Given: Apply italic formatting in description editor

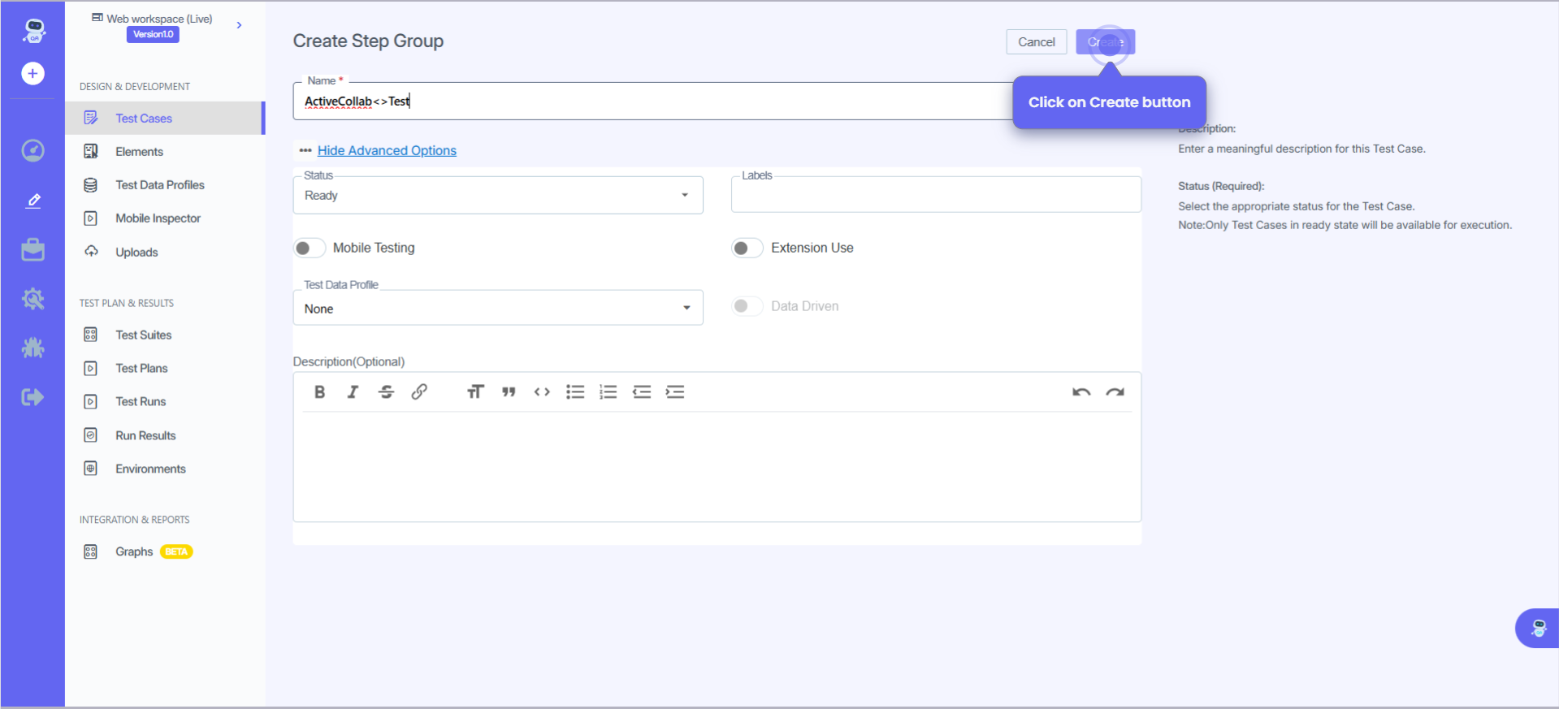Looking at the screenshot, I should point(353,392).
